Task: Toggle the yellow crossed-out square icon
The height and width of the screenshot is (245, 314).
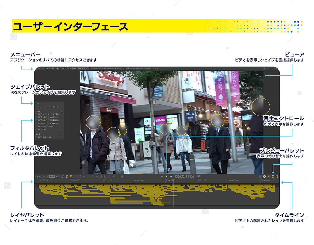Action: coord(67,177)
